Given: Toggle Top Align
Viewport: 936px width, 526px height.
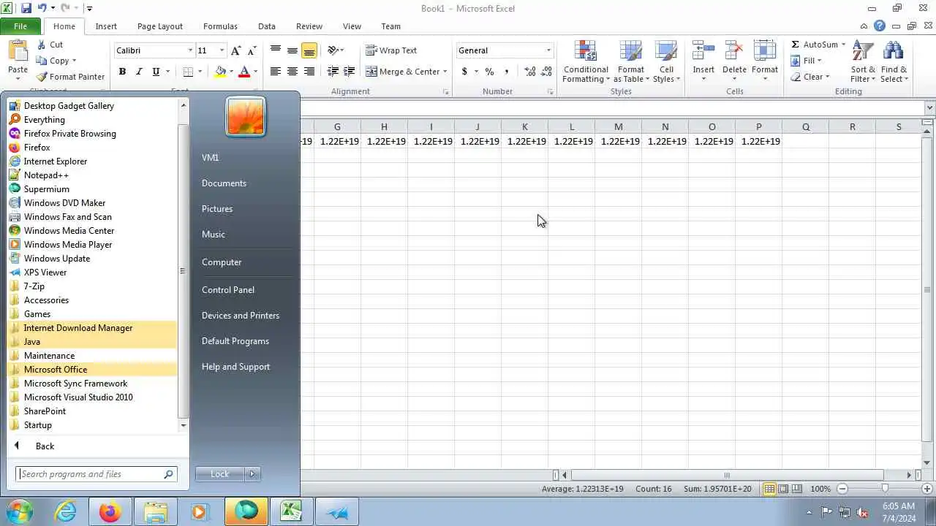Looking at the screenshot, I should 276,50.
